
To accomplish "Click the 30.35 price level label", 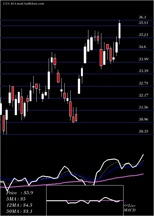I will tap(143, 131).
